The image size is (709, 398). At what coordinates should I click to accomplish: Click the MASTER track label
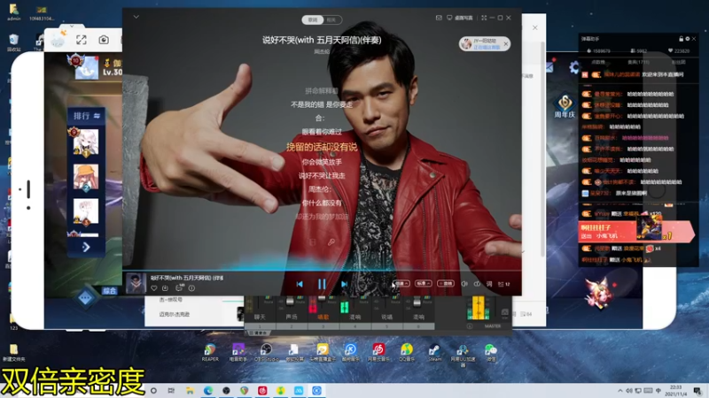point(493,325)
